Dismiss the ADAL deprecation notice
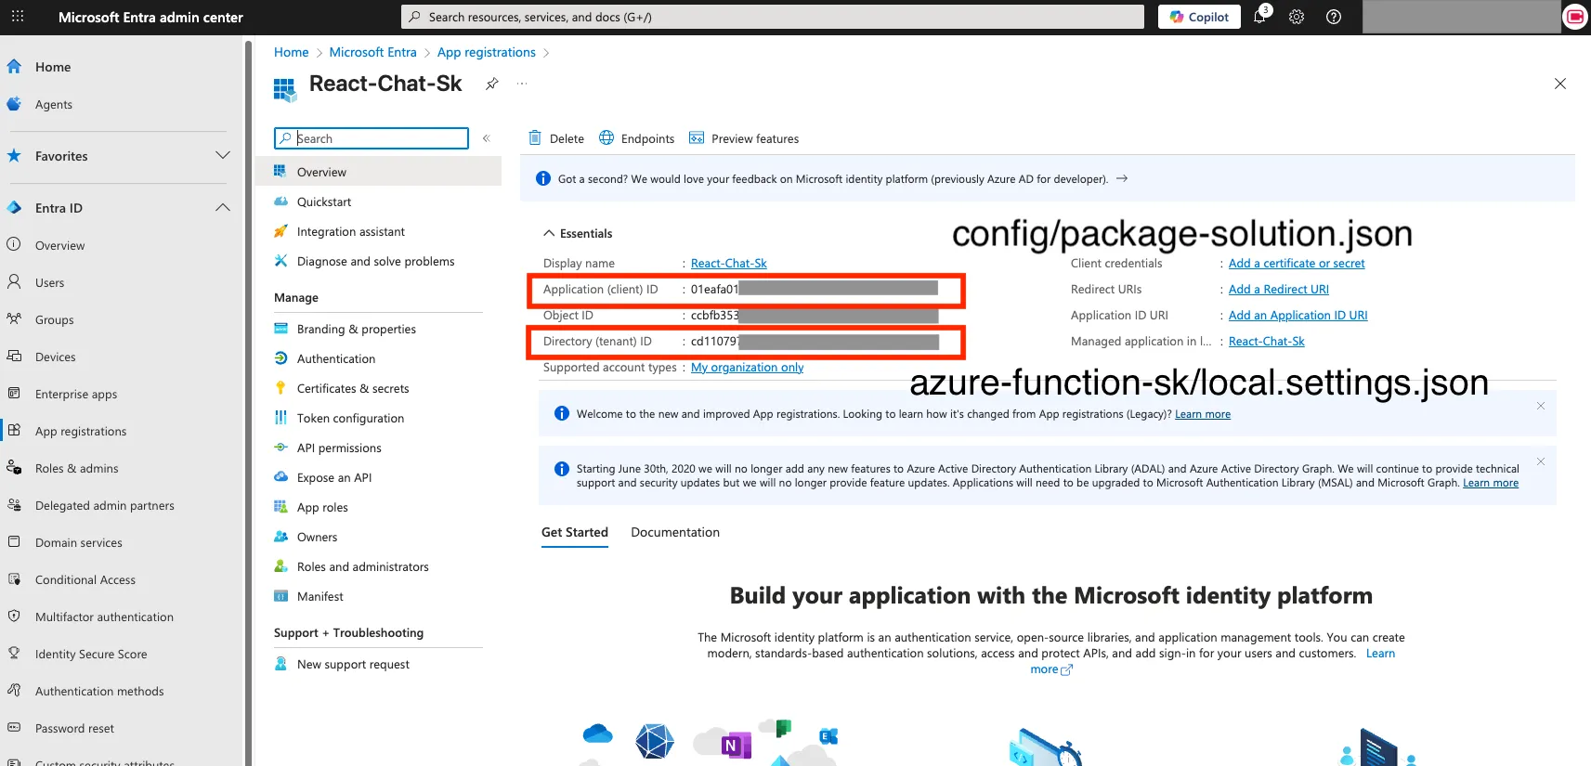This screenshot has height=766, width=1591. 1541,461
